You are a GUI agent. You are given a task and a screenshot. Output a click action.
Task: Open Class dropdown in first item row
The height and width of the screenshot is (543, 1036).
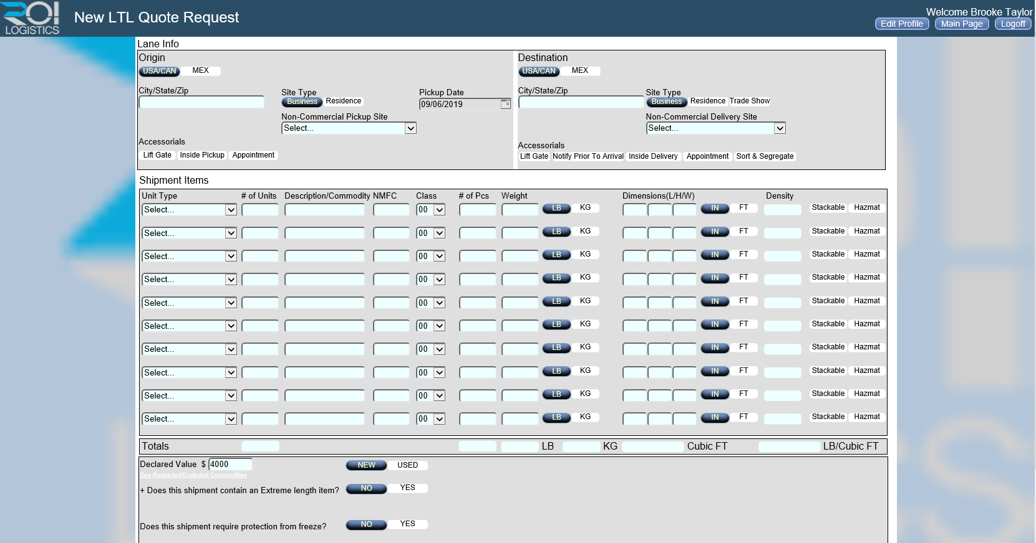431,210
